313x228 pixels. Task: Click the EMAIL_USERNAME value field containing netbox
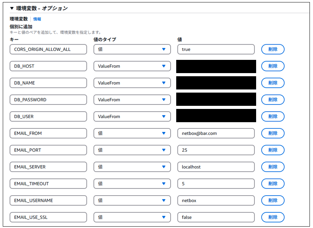point(216,200)
